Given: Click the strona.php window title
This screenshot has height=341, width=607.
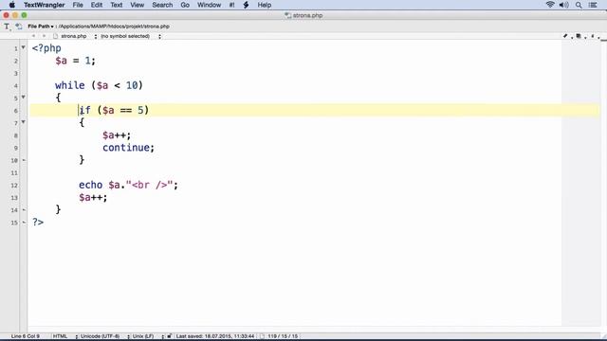Looking at the screenshot, I should 307,15.
